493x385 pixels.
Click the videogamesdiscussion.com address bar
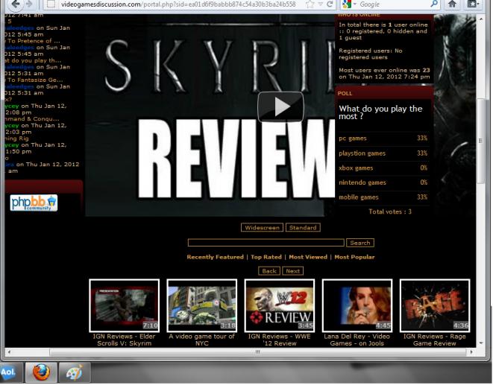(178, 4)
